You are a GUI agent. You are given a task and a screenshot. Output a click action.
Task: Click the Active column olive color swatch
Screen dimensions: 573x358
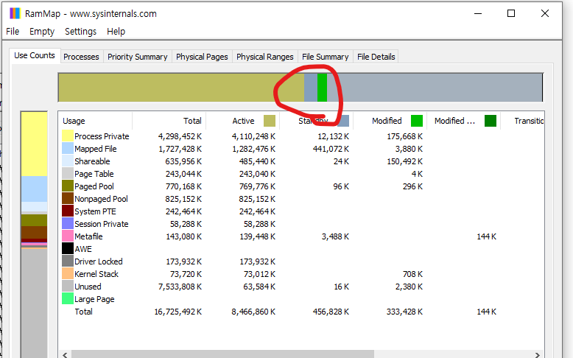[270, 121]
